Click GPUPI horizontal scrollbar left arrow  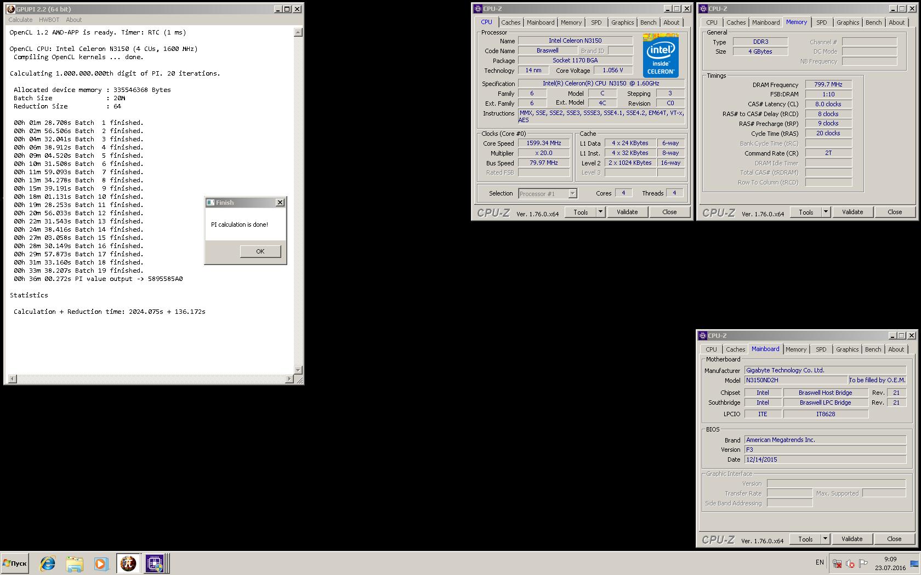13,379
